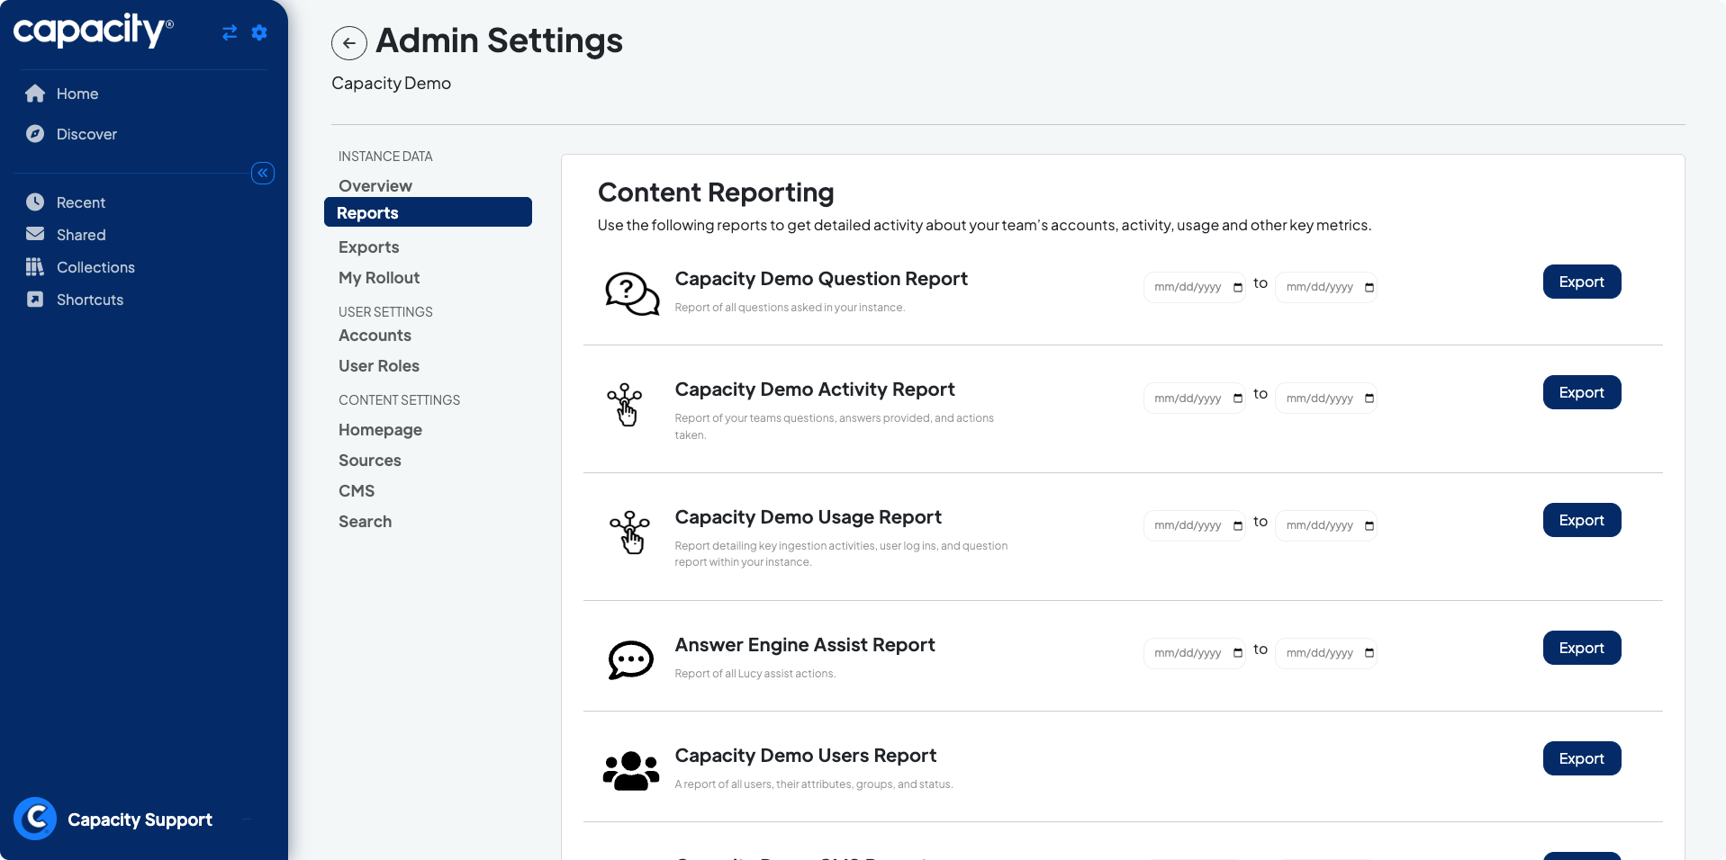Open Collections in the left sidebar
Image resolution: width=1726 pixels, height=860 pixels.
(95, 267)
